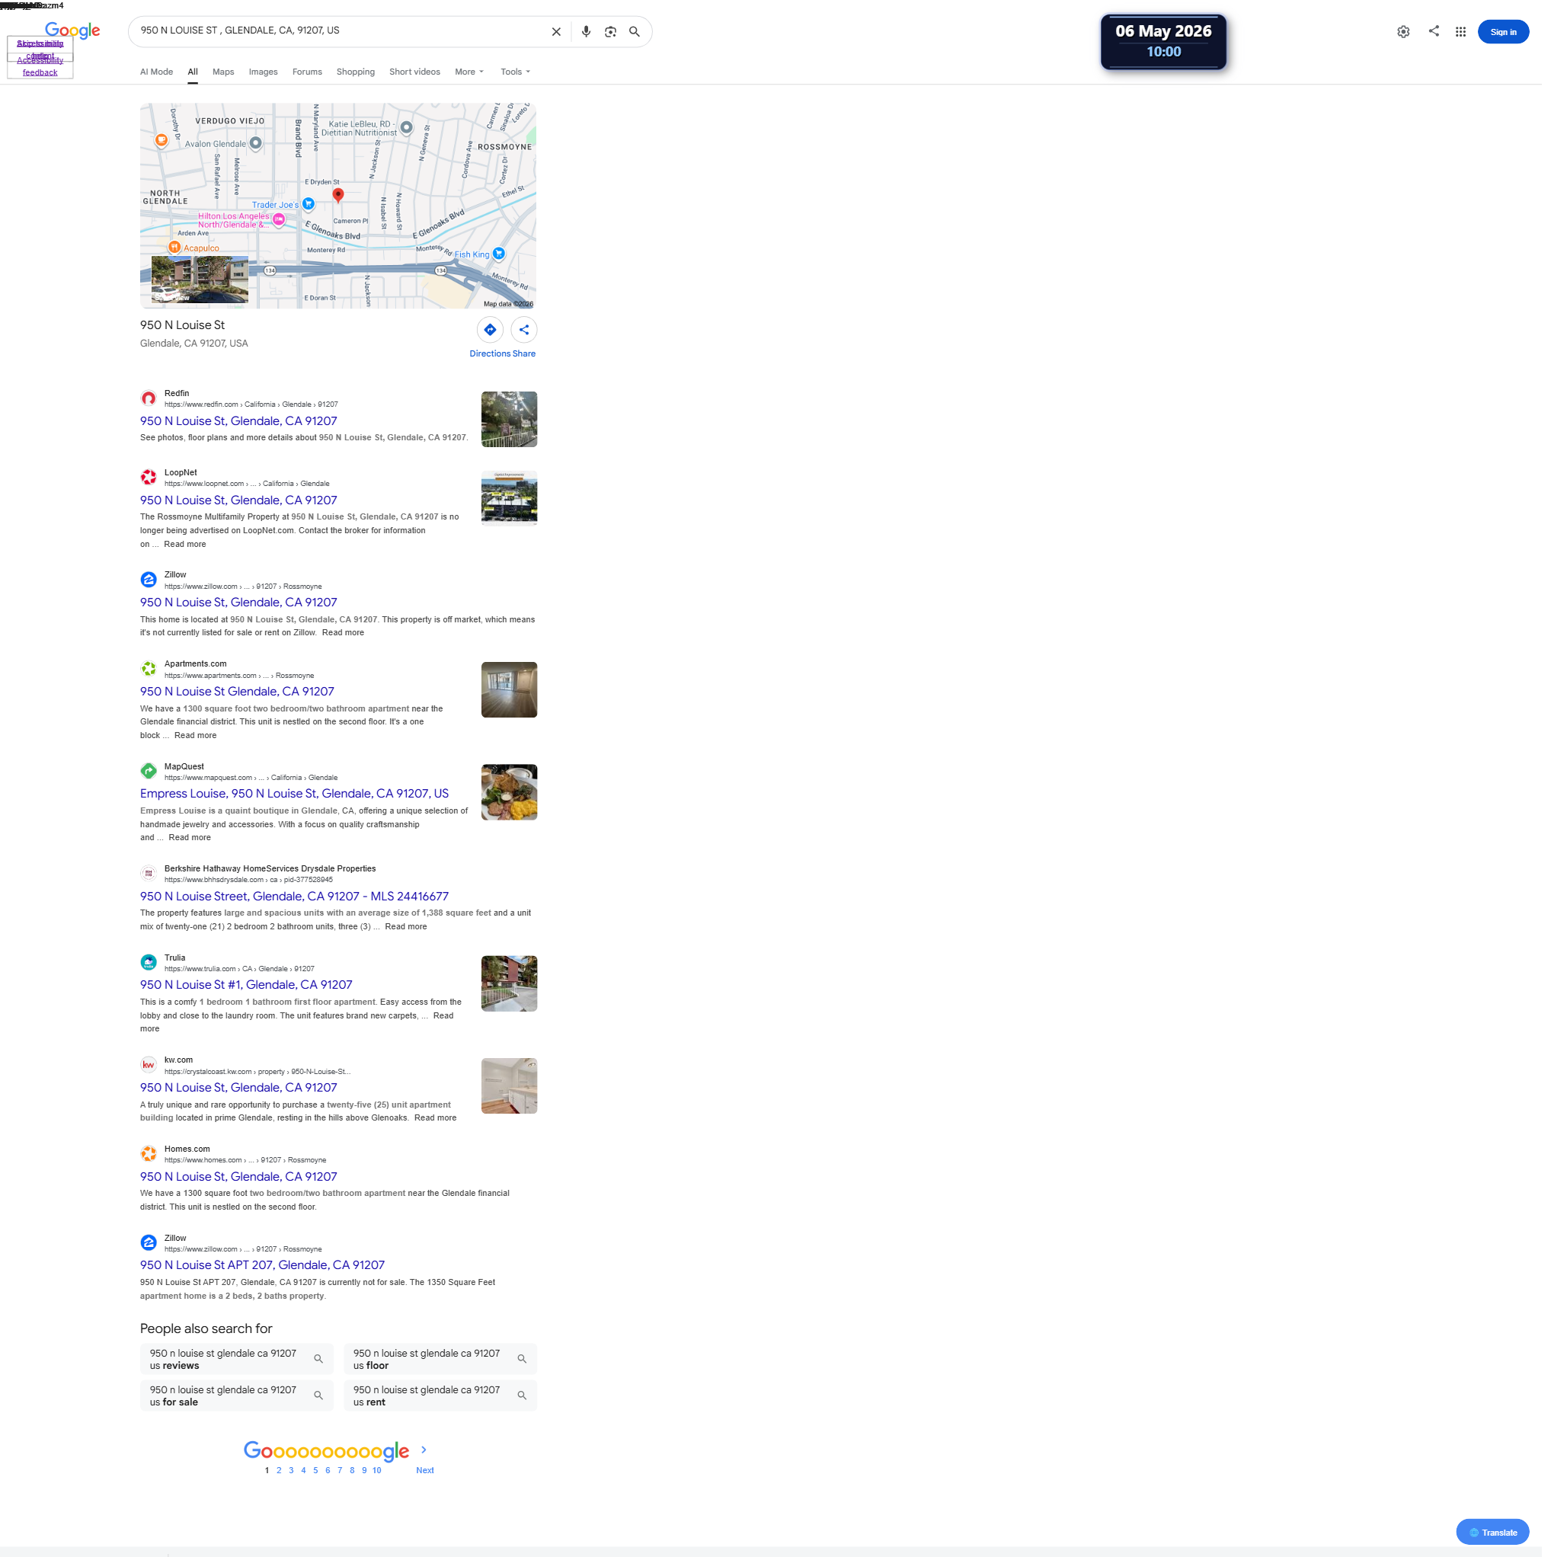Search related query ending in floor
The image size is (1551, 1557).
point(440,1360)
